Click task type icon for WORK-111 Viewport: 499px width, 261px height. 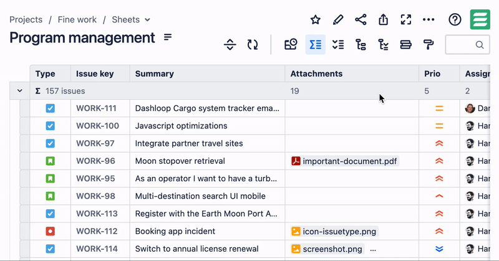point(51,108)
